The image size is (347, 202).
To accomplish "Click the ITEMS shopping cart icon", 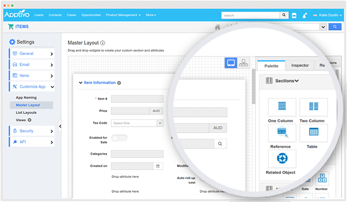I will point(10,27).
